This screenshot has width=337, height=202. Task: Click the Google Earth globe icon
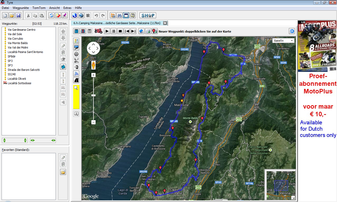click(75, 15)
